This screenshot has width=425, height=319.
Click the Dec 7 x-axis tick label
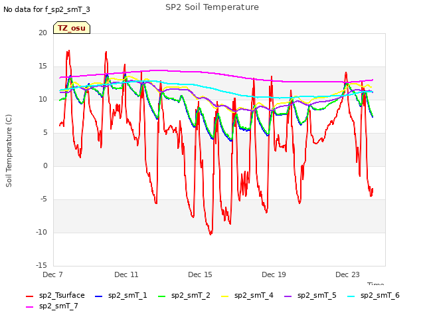click(x=52, y=274)
